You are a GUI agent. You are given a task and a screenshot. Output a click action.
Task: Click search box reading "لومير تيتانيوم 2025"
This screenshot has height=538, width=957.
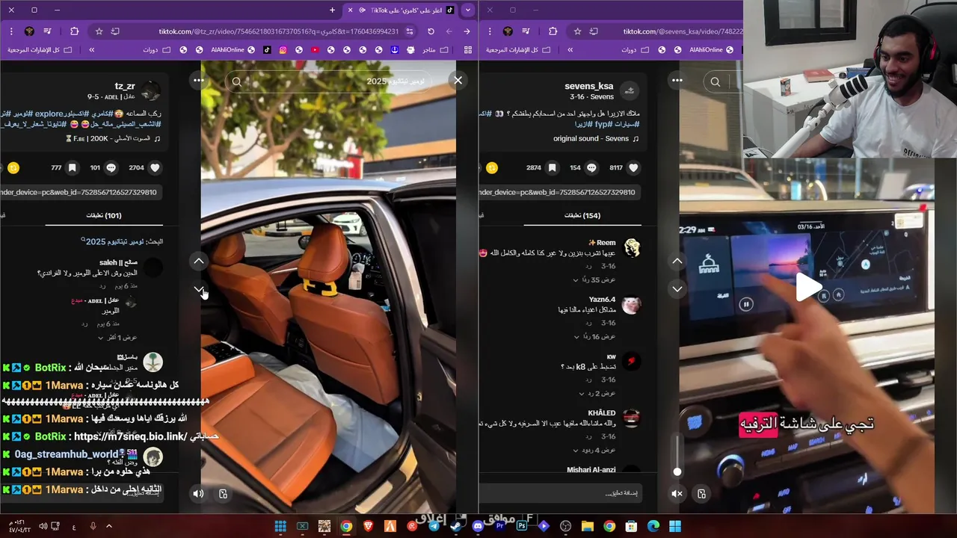[x=329, y=81]
